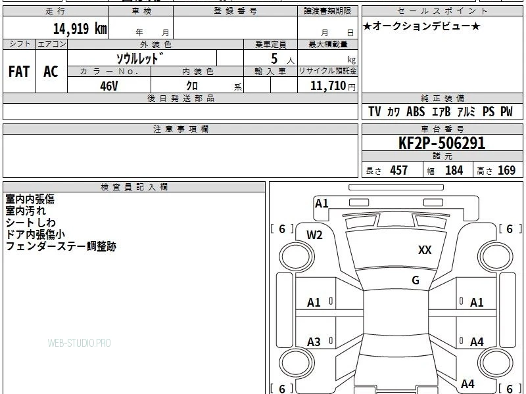The width and height of the screenshot is (526, 394).
Task: Click the カラーNo. header
Action: click(x=109, y=72)
